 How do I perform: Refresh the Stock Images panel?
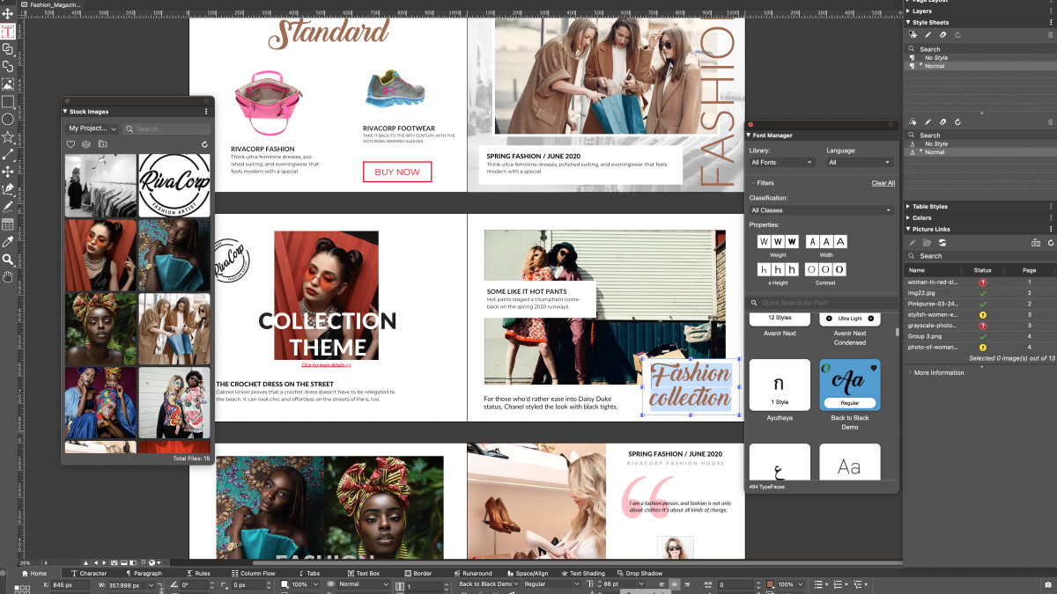point(204,144)
